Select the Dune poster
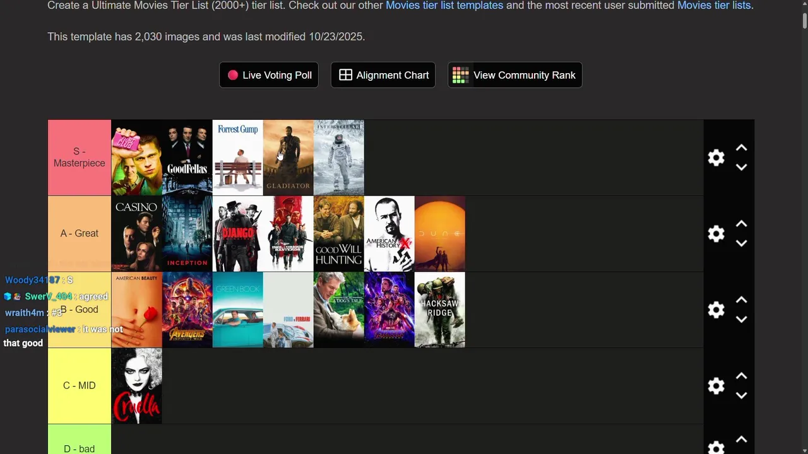This screenshot has height=454, width=808. 439,234
